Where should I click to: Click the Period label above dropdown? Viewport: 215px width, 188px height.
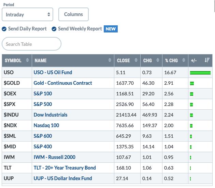(9, 5)
